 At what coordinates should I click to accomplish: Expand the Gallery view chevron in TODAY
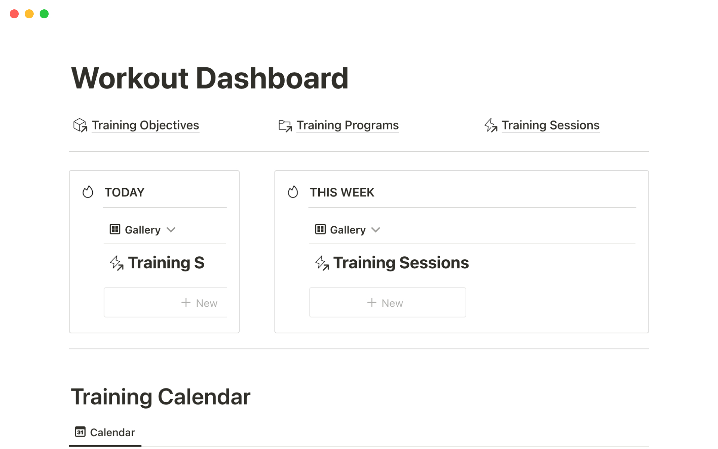171,230
